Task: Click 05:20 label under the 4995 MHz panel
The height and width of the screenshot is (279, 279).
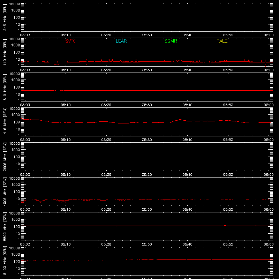Action: 106,210
